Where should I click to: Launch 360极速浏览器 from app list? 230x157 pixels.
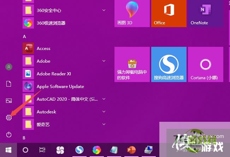click(x=65, y=23)
